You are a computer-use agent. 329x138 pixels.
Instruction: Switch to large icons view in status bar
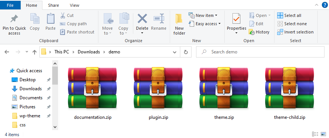coord(323,134)
